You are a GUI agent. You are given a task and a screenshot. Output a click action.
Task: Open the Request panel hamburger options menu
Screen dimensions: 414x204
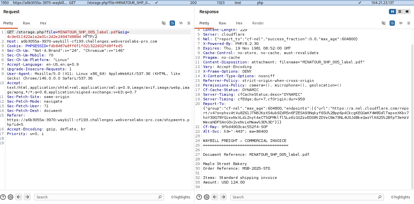189,23
